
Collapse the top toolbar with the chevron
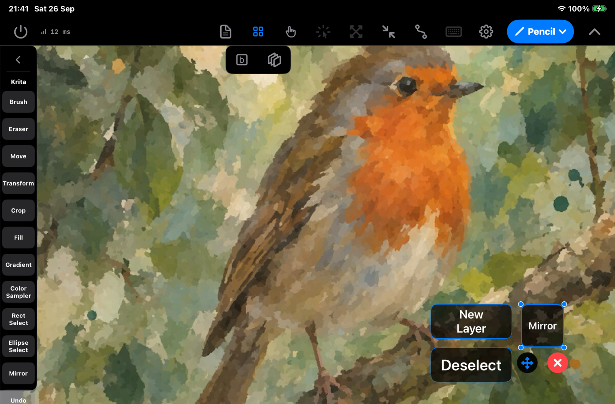[x=595, y=32]
